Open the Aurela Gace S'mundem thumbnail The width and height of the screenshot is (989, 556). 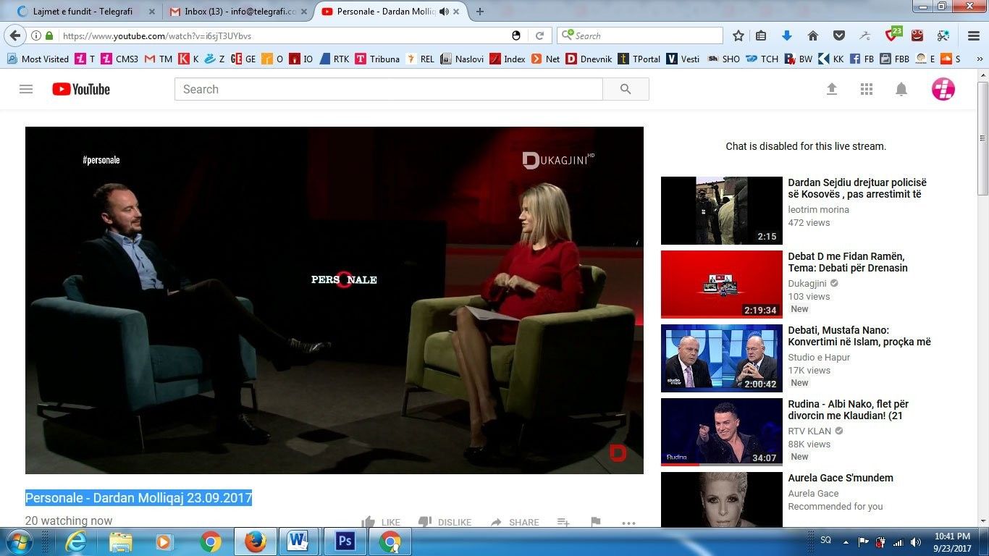point(721,499)
